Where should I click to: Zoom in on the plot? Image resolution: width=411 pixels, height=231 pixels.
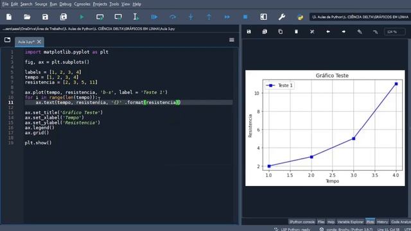click(360, 31)
